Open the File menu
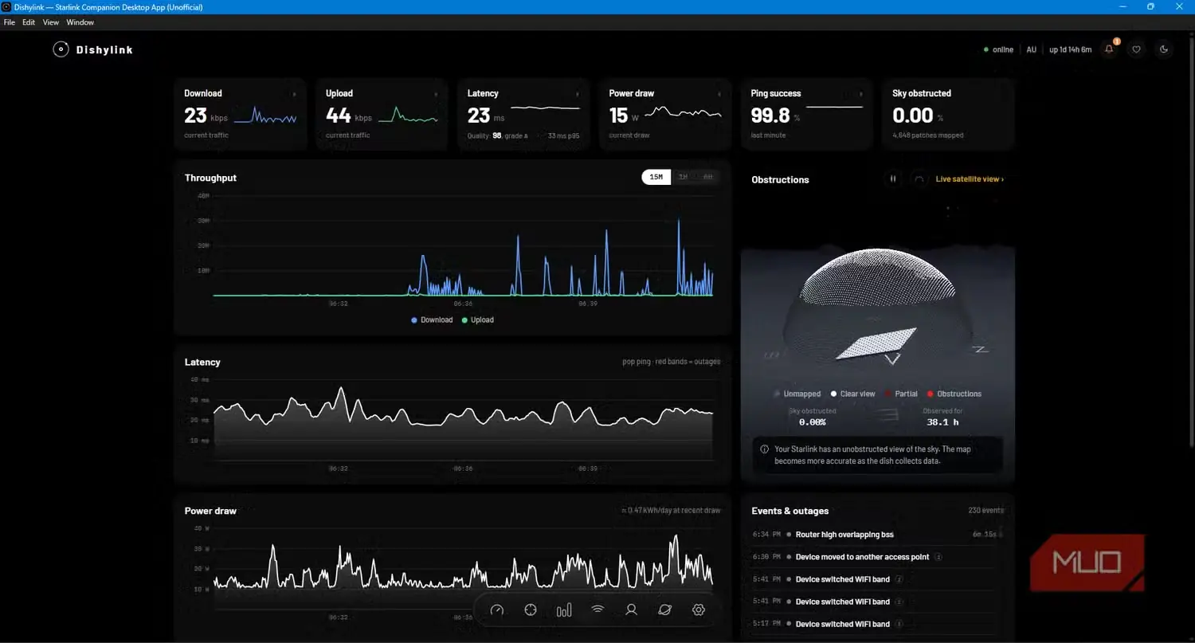Screen dimensions: 1195x643 (x=10, y=22)
